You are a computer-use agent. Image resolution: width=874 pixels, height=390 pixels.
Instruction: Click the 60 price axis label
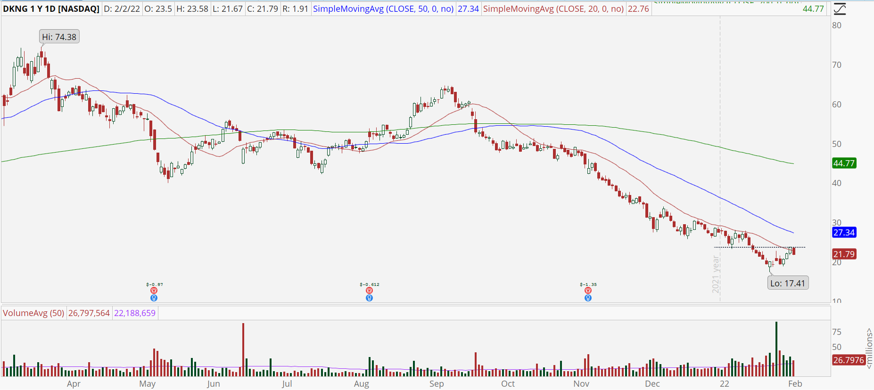pos(837,105)
